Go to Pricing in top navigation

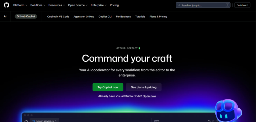pos(114,5)
